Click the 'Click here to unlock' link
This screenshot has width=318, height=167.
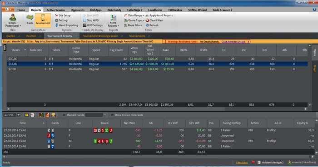[x=234, y=42]
